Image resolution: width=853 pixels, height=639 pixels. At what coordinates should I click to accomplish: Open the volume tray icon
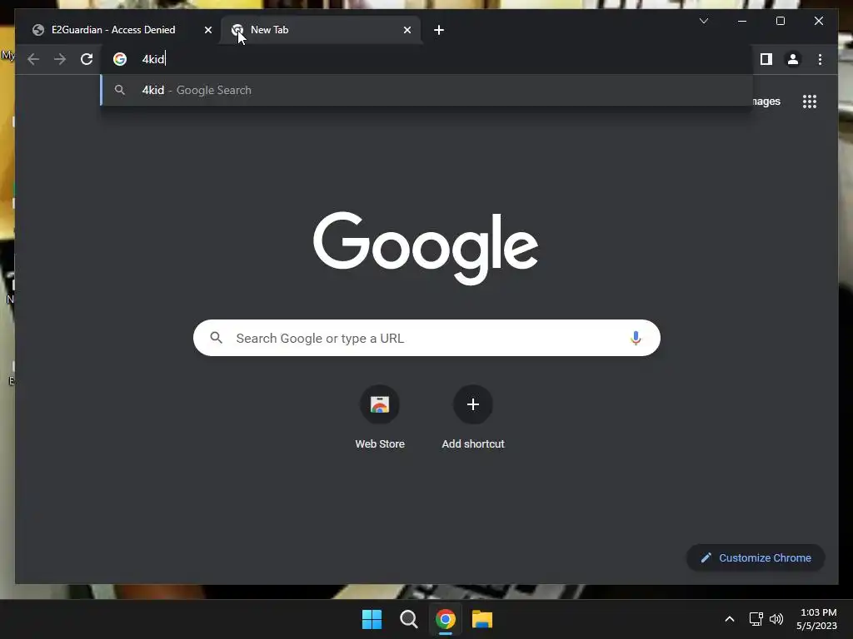[776, 619]
